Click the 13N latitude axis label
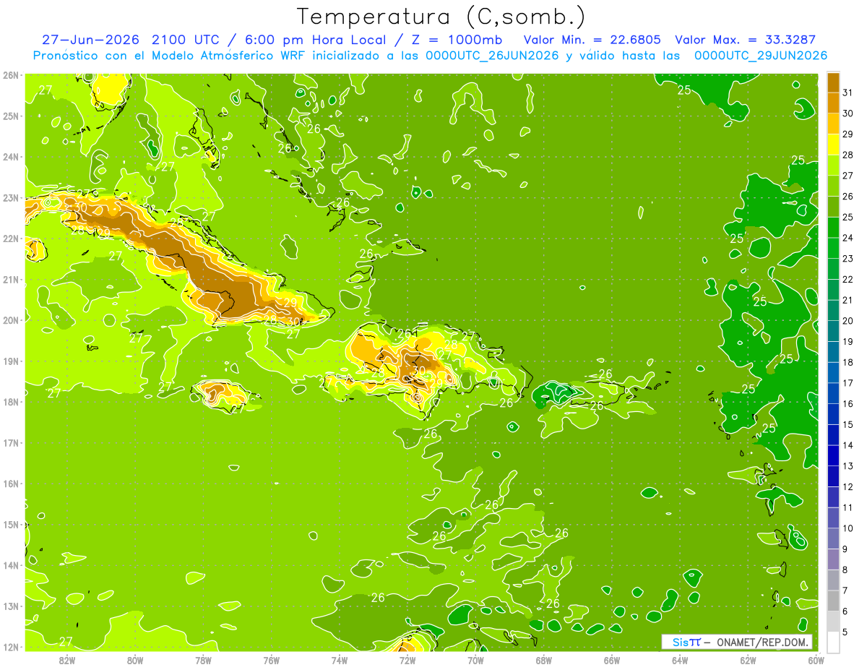 pos(11,606)
